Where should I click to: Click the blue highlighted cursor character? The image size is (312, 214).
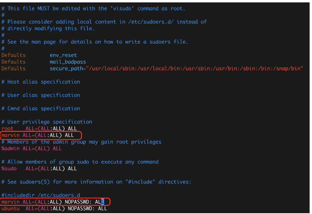click(x=102, y=202)
